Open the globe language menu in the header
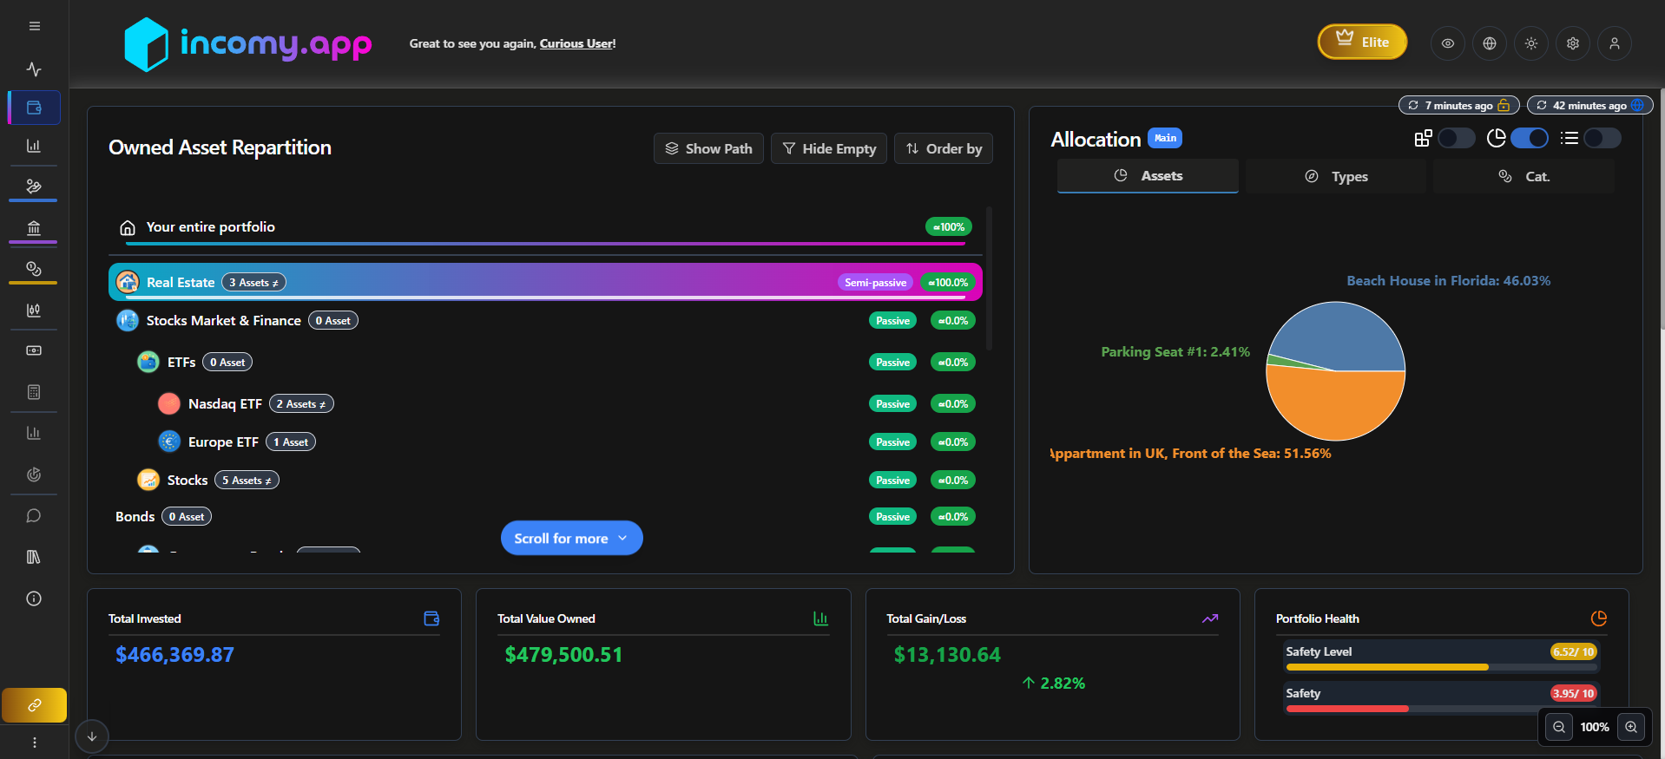This screenshot has width=1665, height=759. (1490, 43)
